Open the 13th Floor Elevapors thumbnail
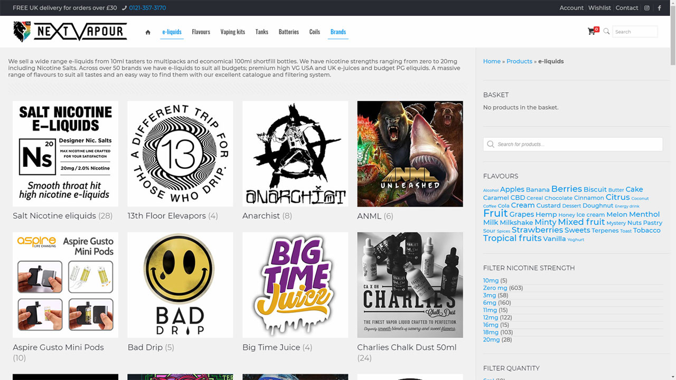Screen dimensions: 676x380 [180, 154]
